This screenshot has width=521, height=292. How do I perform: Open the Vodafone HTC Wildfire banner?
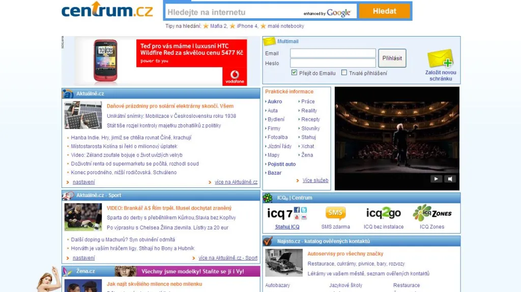click(161, 61)
